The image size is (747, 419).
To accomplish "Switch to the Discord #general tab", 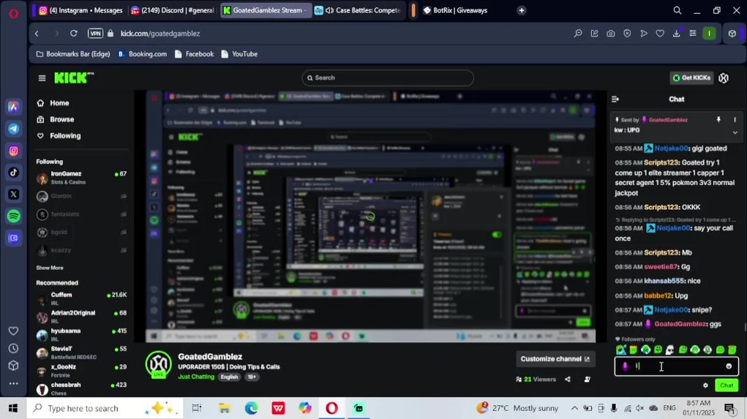I will (173, 10).
